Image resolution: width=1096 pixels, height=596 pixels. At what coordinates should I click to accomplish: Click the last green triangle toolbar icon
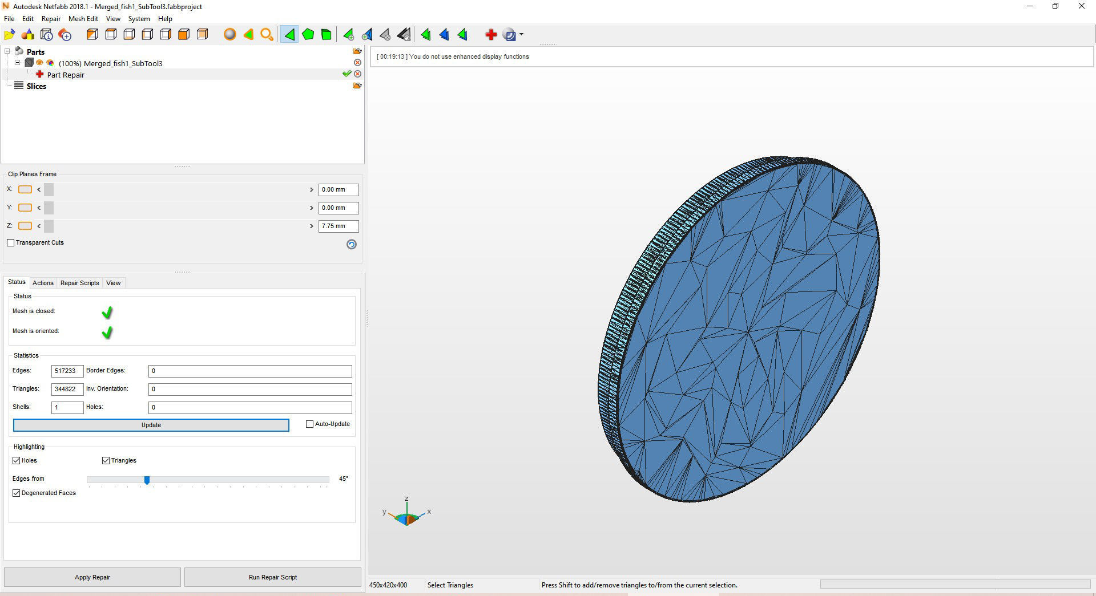click(x=462, y=35)
